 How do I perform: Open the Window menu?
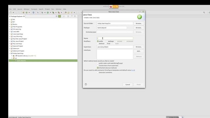[x=58, y=9]
